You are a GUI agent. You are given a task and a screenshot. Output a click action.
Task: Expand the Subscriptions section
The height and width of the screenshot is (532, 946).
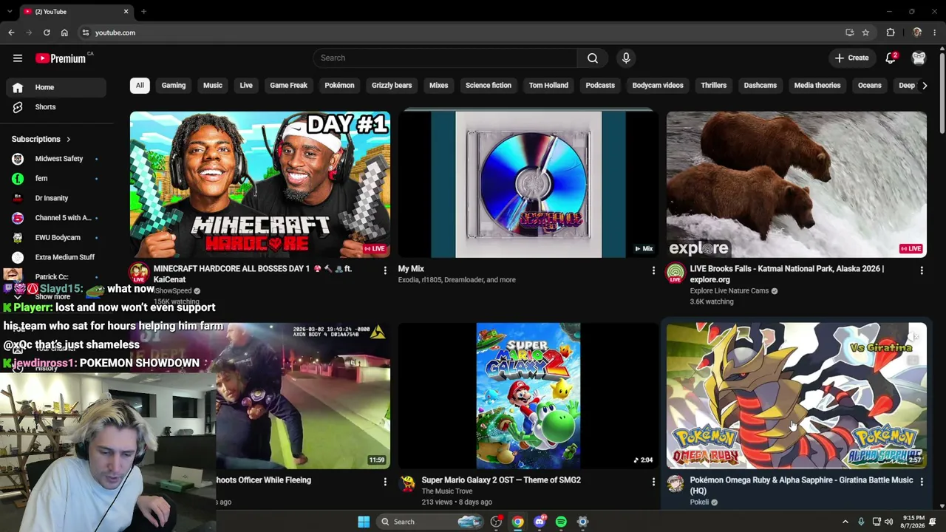[41, 139]
